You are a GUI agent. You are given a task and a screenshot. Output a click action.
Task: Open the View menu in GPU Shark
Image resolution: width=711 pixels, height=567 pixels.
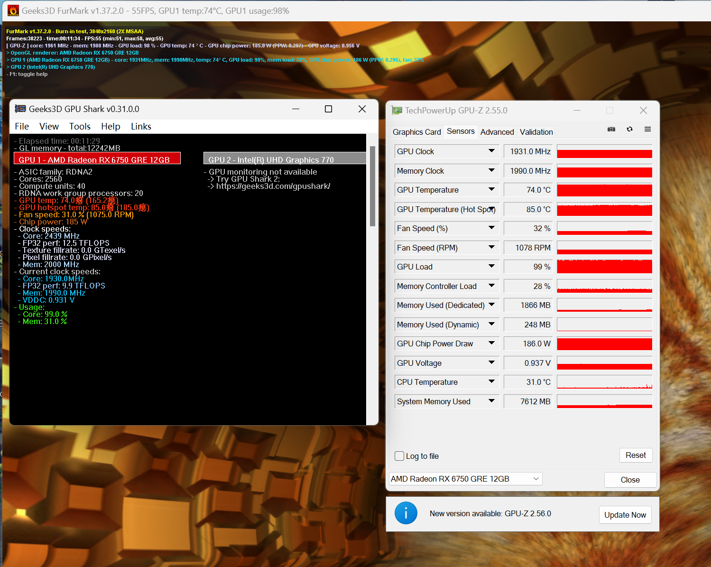49,126
